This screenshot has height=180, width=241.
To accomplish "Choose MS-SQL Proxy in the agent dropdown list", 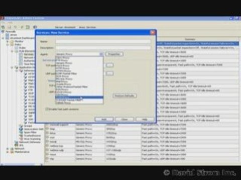I will tap(79, 79).
